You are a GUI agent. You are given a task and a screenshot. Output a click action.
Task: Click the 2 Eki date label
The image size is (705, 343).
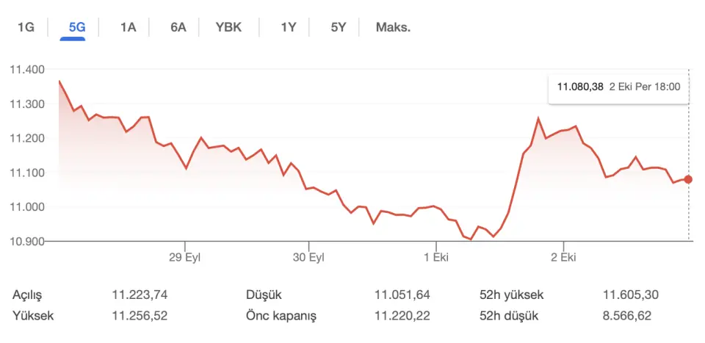(563, 258)
